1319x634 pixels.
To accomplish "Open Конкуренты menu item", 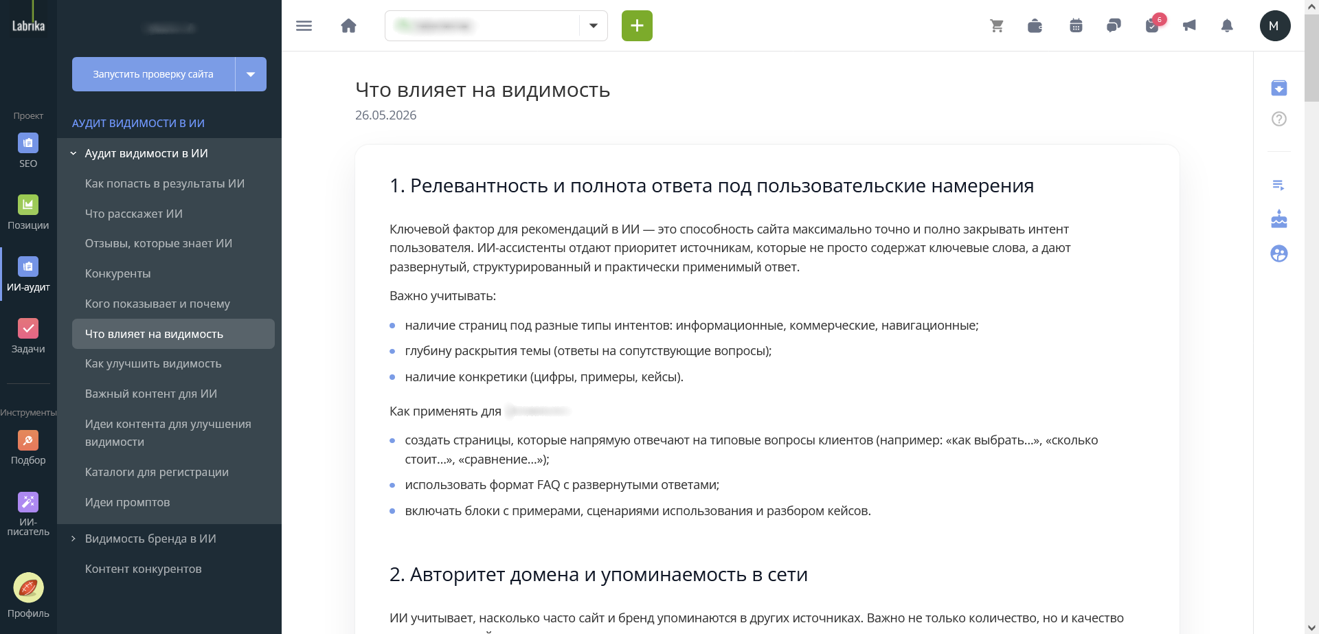I will coord(117,273).
